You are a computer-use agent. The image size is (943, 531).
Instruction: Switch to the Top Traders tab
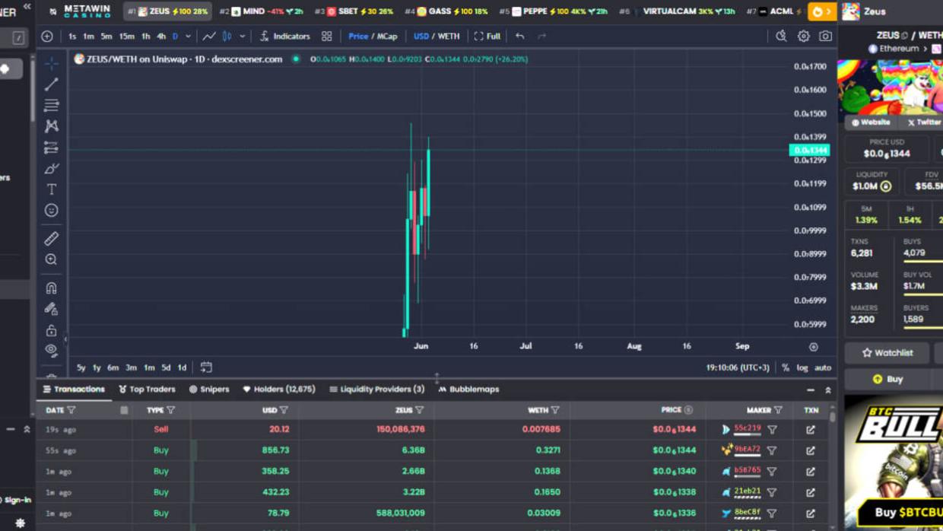[x=147, y=390]
